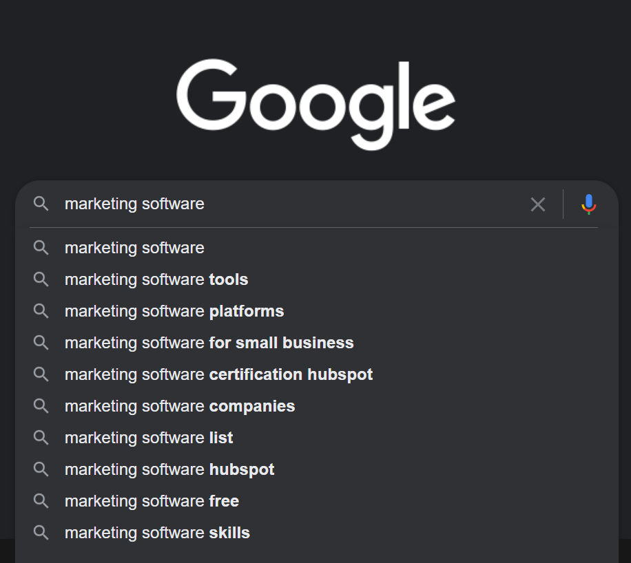Click the magnifier icon in the search box
Viewport: 631px width, 563px height.
pyautogui.click(x=41, y=204)
